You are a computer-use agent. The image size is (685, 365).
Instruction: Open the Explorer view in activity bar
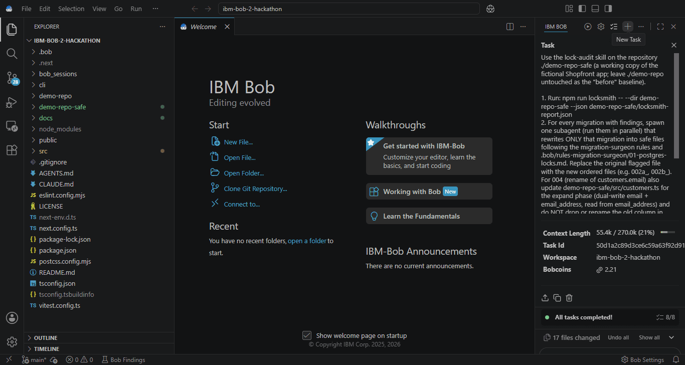[x=12, y=29]
